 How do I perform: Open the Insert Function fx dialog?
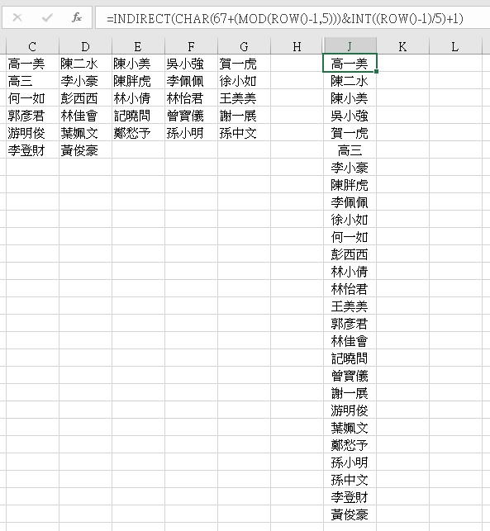77,17
